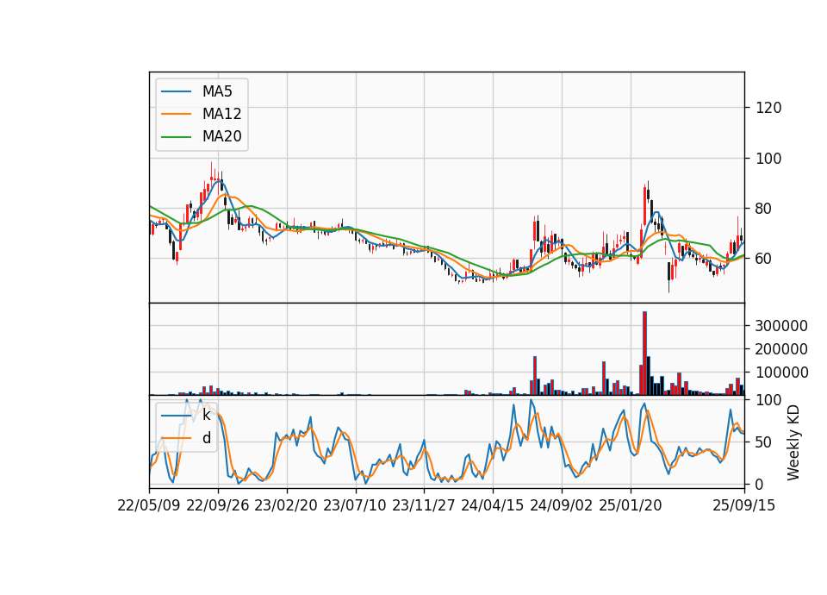The image size is (827, 595).
Task: Click the 0 KD axis label
Action: click(x=760, y=484)
